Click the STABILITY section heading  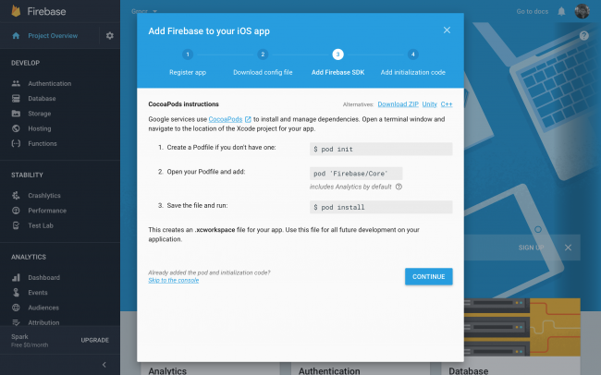tap(27, 175)
